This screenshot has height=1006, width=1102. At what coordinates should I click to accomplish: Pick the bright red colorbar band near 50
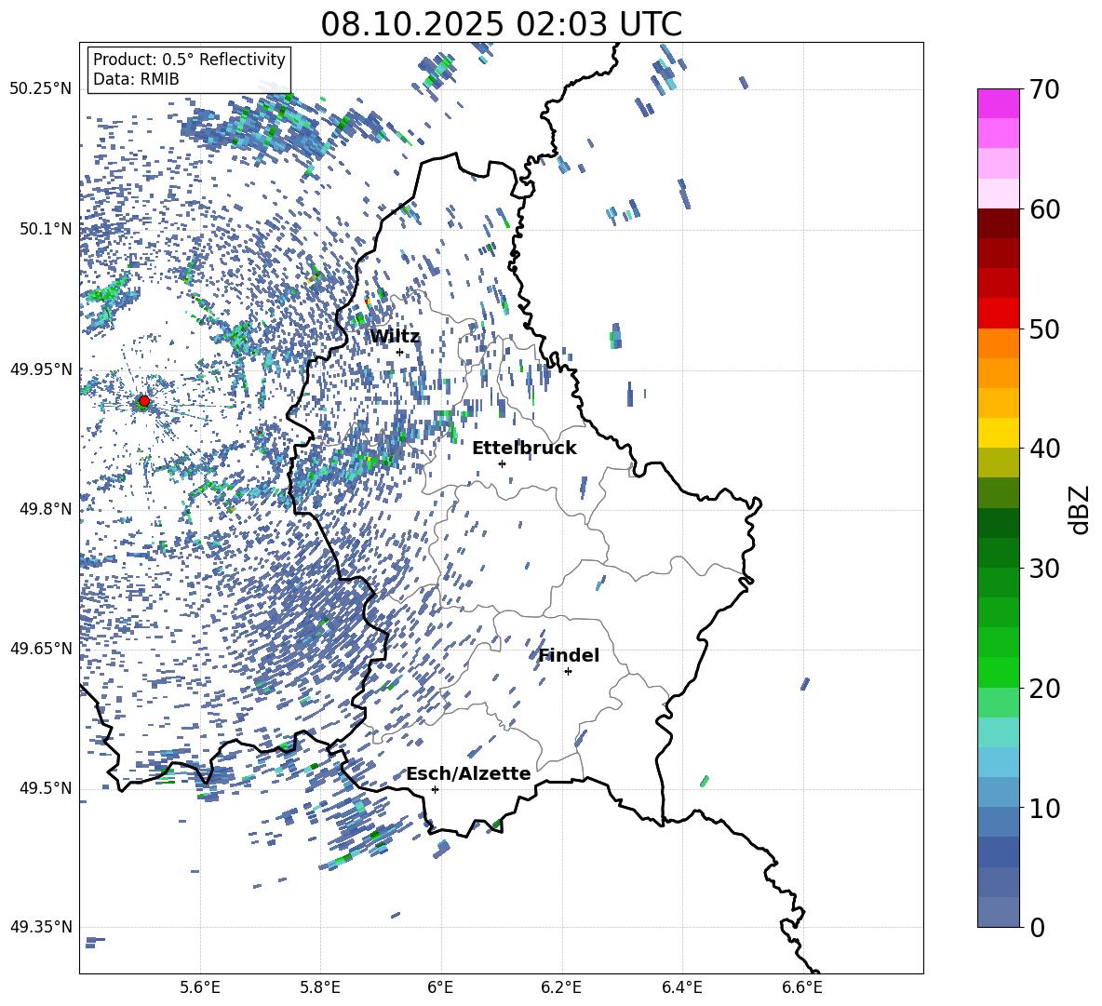click(998, 313)
